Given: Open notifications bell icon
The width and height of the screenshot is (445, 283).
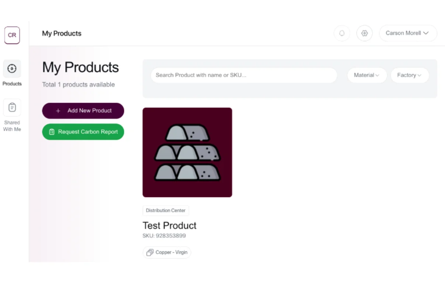Looking at the screenshot, I should click(x=342, y=33).
